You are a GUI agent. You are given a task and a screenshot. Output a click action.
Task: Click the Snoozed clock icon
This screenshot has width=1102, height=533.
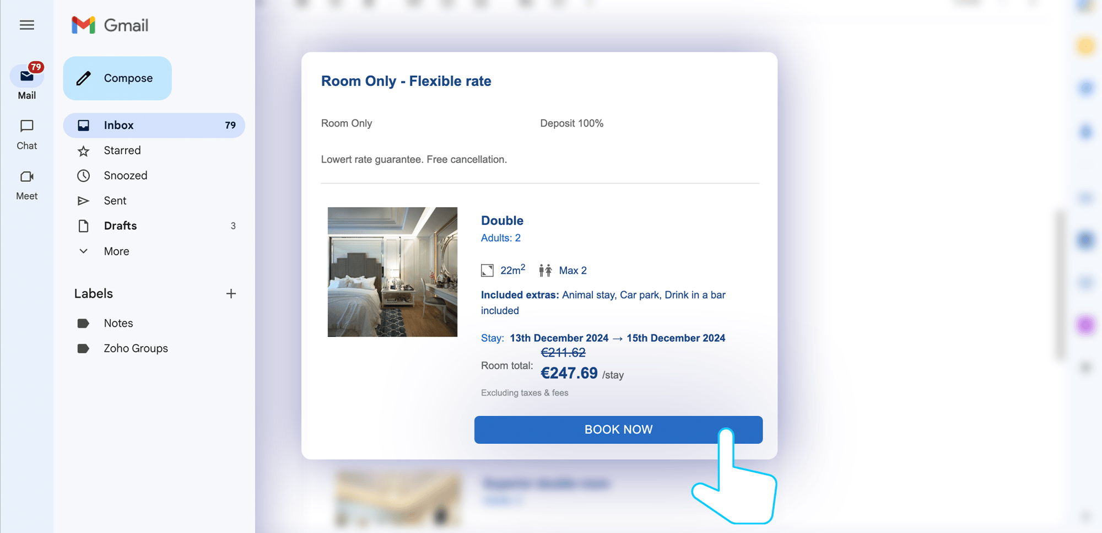click(x=83, y=176)
